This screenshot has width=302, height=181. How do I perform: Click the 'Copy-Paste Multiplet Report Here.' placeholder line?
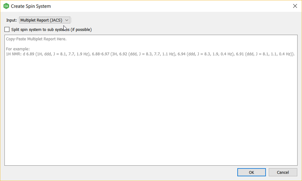36,39
